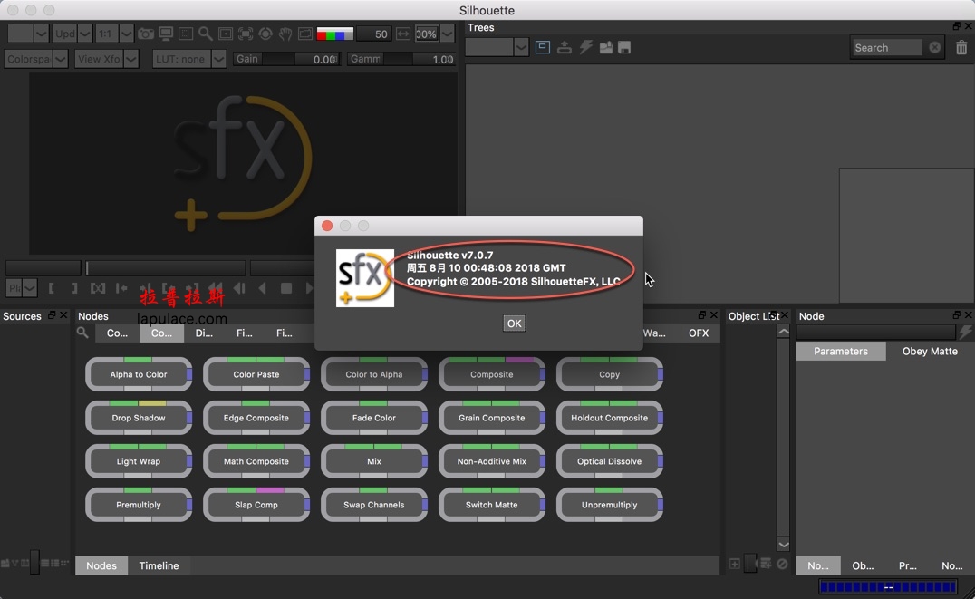
Task: Open the Colorspace dropdown
Action: pos(36,59)
